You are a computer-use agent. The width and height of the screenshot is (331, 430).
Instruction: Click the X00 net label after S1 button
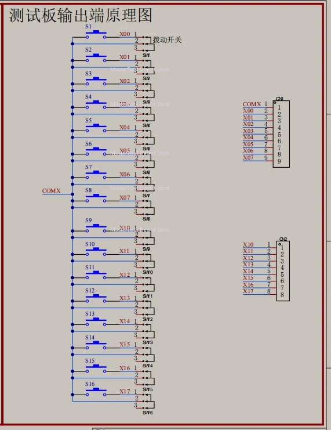125,34
